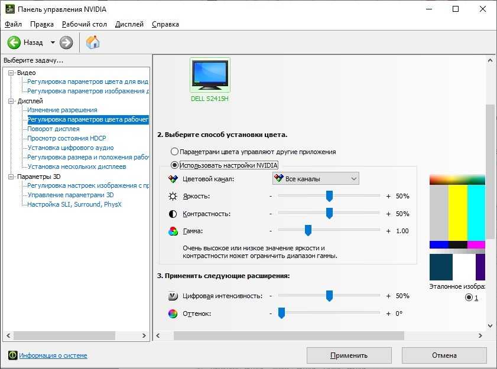The width and height of the screenshot is (497, 369).
Task: Click the Контрастность slider handle
Action: click(329, 214)
